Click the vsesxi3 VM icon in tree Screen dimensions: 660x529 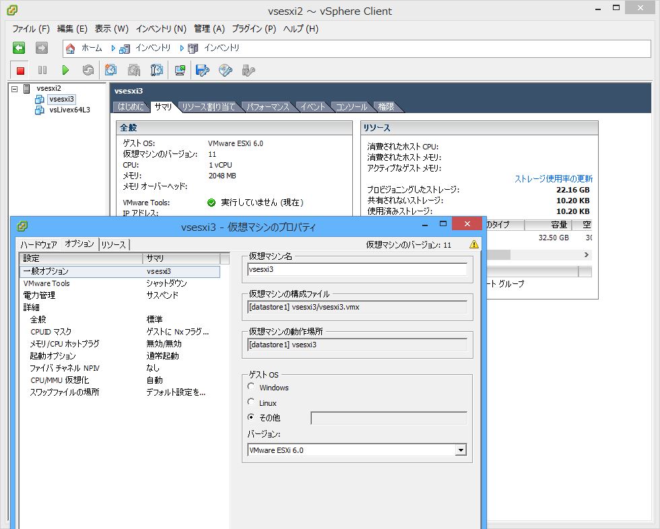[x=40, y=99]
